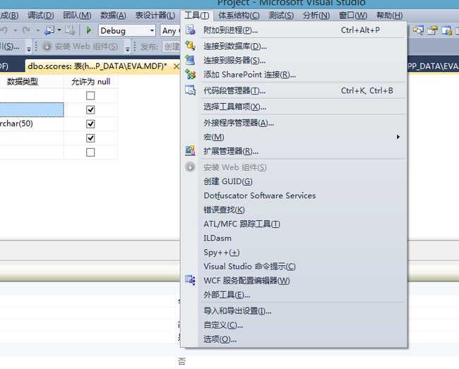Open the navigate backward dropdown arrow
This screenshot has height=369, width=459.
point(59,30)
